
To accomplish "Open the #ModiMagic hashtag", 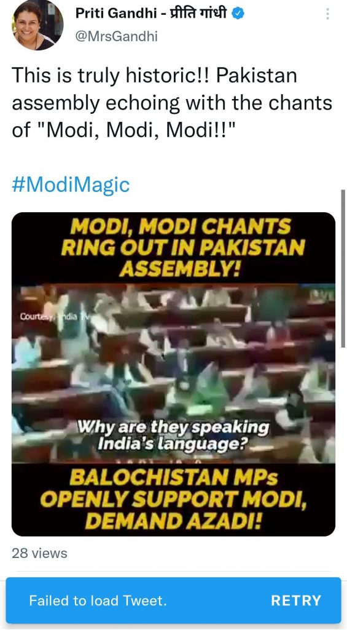I will pyautogui.click(x=71, y=185).
